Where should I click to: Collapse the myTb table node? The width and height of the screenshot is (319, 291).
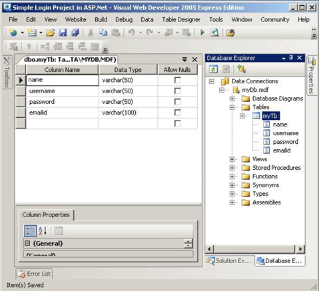(242, 116)
